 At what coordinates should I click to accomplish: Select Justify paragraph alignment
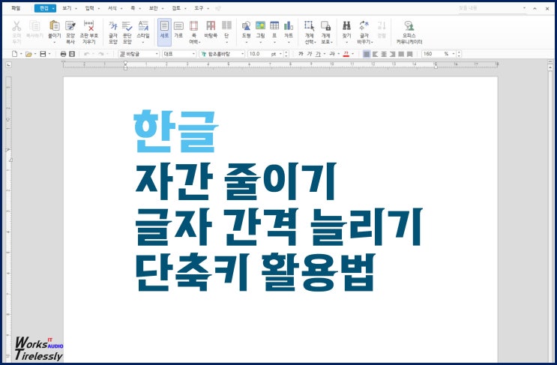click(367, 54)
